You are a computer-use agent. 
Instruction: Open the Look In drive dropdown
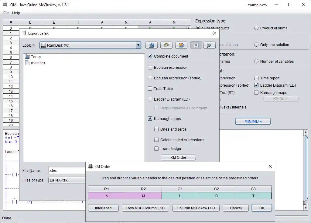click(x=138, y=45)
